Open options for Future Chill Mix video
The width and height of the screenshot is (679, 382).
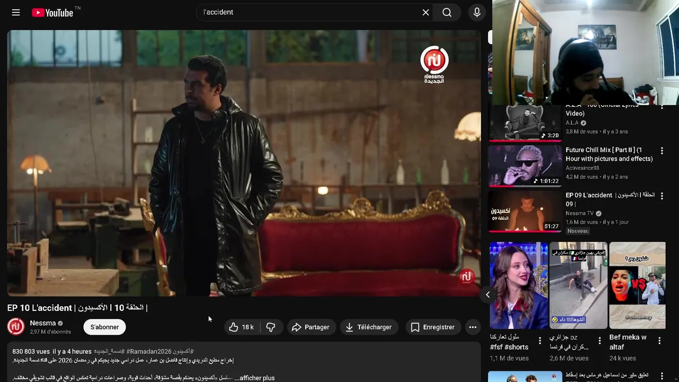(661, 151)
